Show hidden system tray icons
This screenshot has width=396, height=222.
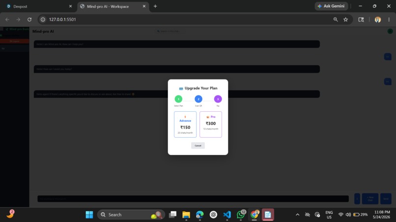[x=298, y=215]
